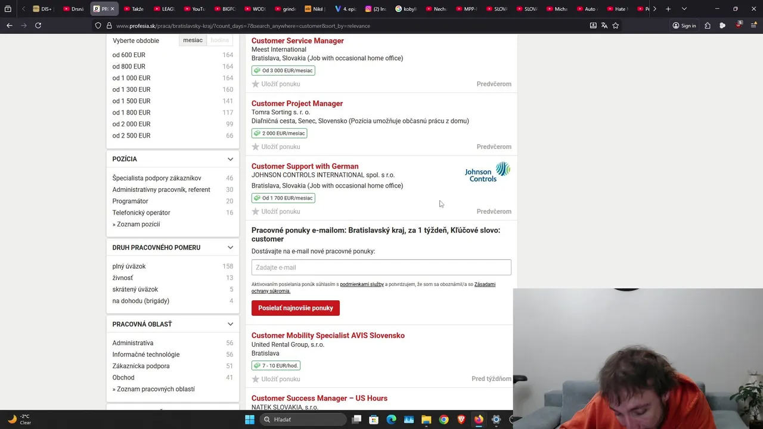Viewport: 763px width, 429px height.
Task: Filter salary 'od 2 500 EUR'
Action: coord(131,136)
